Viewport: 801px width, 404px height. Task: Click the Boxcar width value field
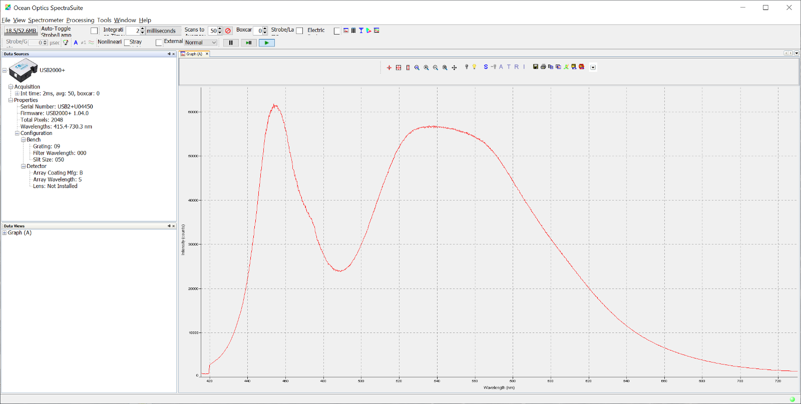pos(258,31)
